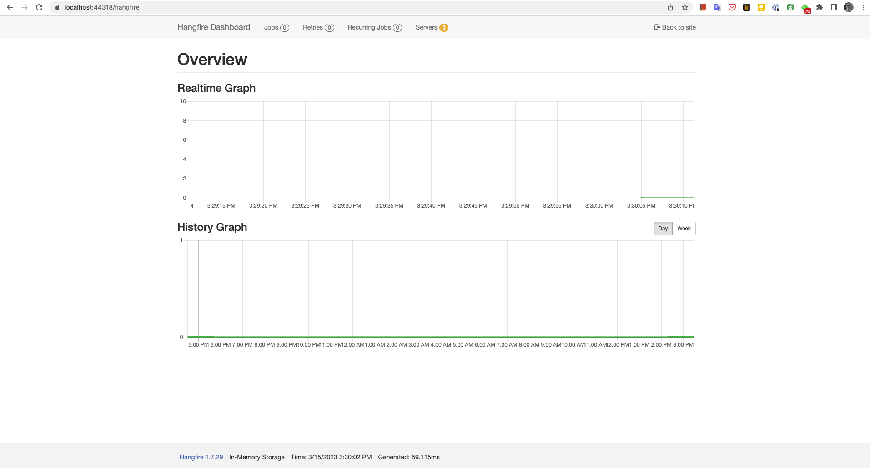Viewport: 870px width, 468px height.
Task: Reload the page with the refresh icon
Action: 39,7
